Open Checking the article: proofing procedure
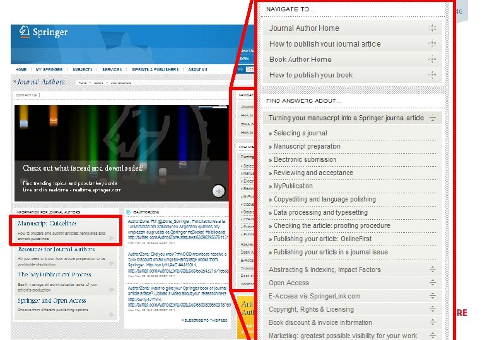 point(332,225)
